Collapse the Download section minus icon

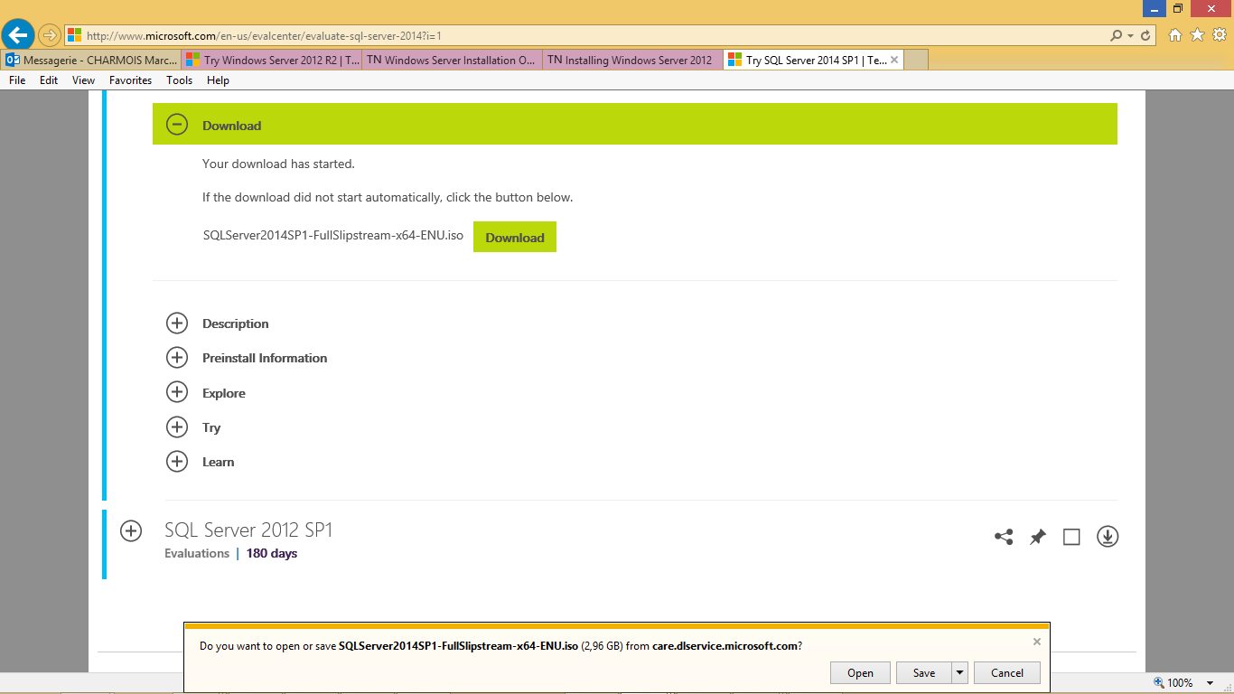click(x=177, y=125)
